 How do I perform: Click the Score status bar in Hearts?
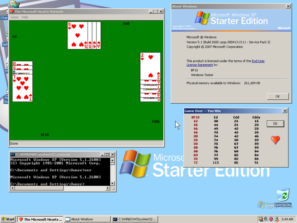tap(87, 143)
